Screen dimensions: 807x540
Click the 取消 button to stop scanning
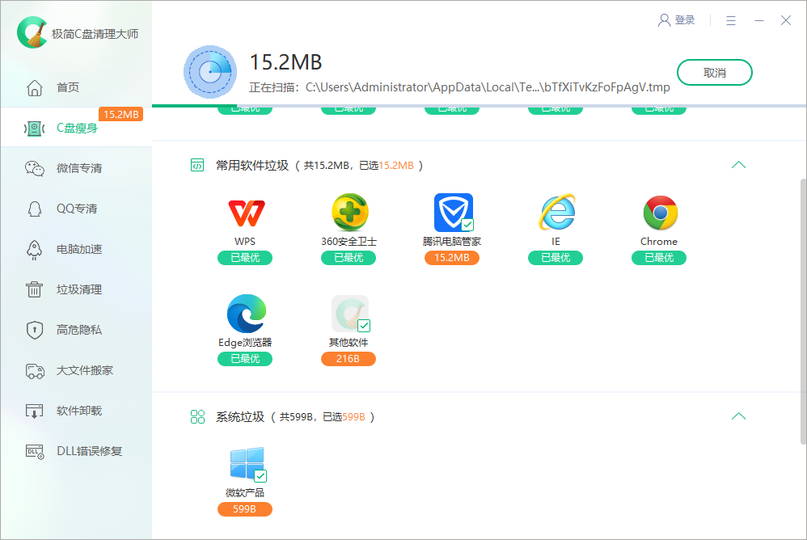tap(714, 72)
